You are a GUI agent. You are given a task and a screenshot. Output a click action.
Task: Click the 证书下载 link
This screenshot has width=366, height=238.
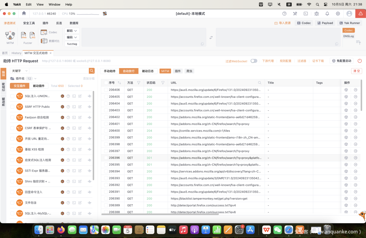click(318, 61)
